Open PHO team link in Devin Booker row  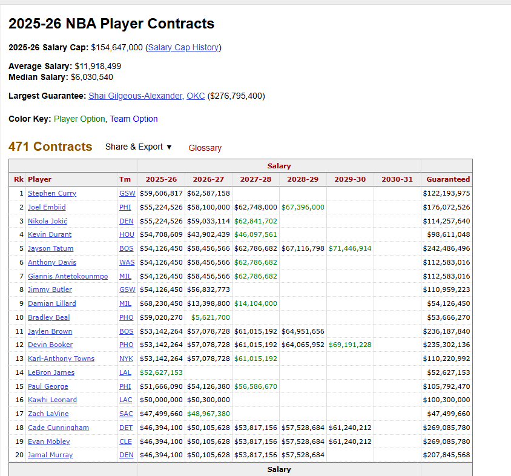pyautogui.click(x=127, y=345)
